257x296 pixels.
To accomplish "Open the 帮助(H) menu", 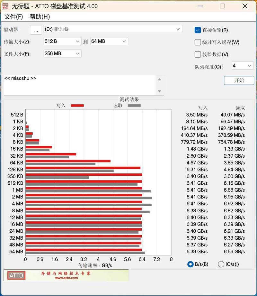I will tap(40, 17).
